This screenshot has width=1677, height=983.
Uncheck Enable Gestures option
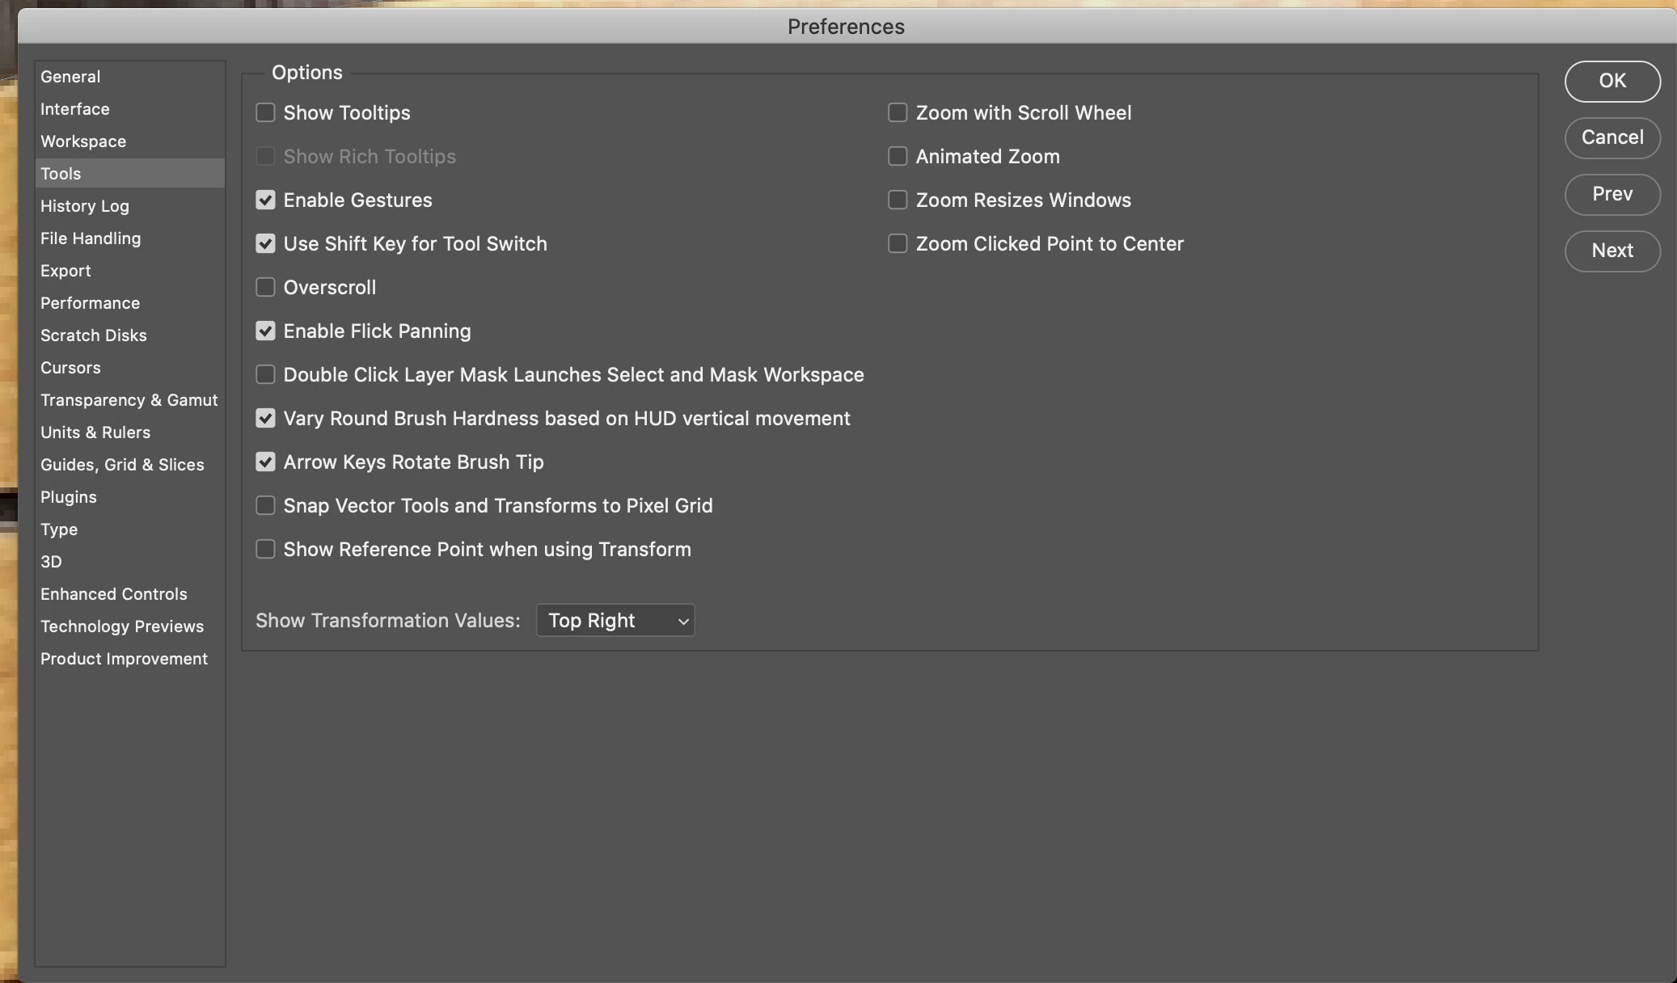pyautogui.click(x=265, y=200)
